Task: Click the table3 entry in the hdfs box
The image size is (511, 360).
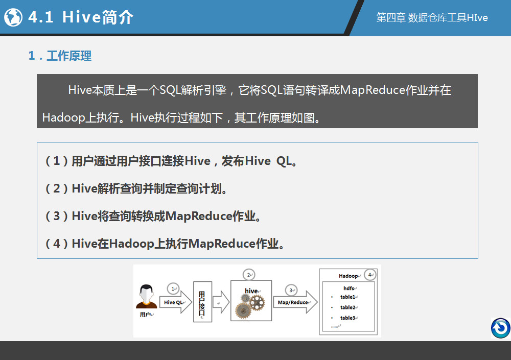Action: (348, 318)
